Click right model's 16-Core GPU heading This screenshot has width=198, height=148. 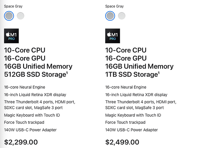point(126,58)
